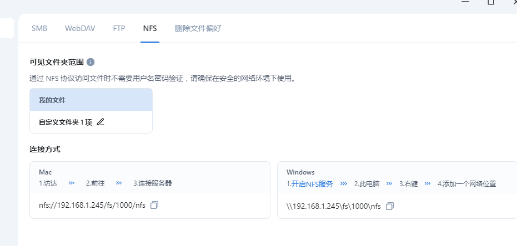The image size is (517, 246).
Task: Click the 自定义文件夹 1 项 row
Action: point(65,122)
